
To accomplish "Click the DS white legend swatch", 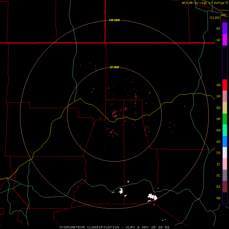I will point(225,153).
